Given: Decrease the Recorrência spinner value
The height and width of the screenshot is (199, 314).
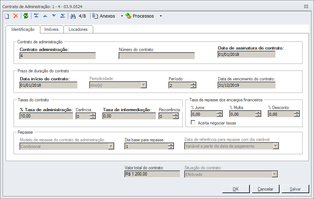Looking at the screenshot, I should pyautogui.click(x=176, y=117).
